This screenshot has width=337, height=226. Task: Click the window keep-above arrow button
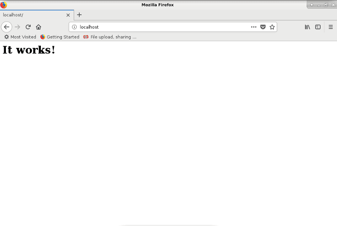click(312, 5)
